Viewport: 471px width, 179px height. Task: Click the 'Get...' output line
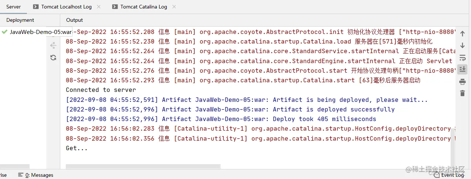coord(77,148)
